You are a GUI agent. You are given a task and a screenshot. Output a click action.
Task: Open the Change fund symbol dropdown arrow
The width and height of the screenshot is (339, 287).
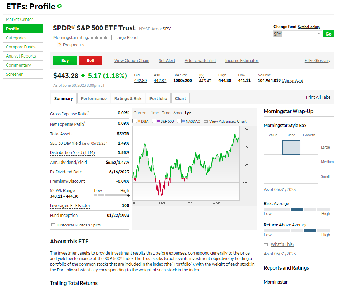(319, 34)
